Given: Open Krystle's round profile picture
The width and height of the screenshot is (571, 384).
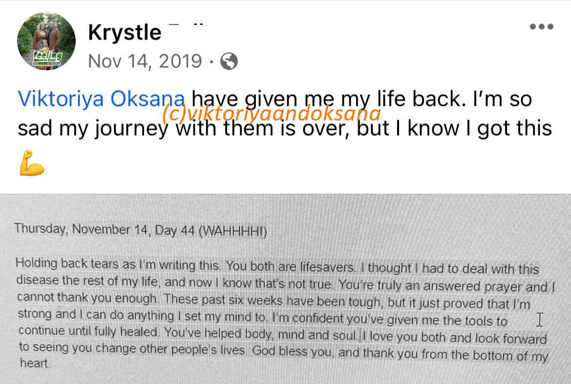Looking at the screenshot, I should click(46, 41).
